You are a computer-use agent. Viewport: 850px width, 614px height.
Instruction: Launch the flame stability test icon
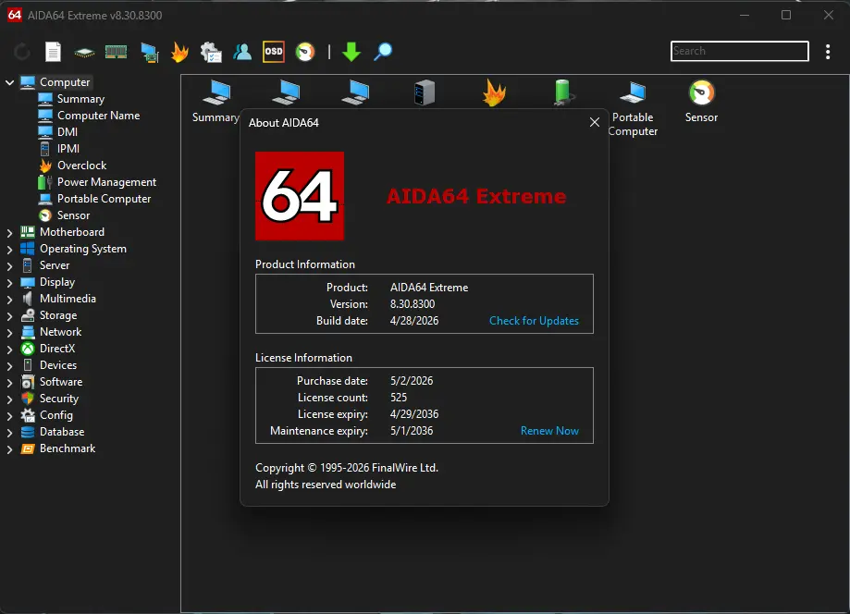(179, 52)
